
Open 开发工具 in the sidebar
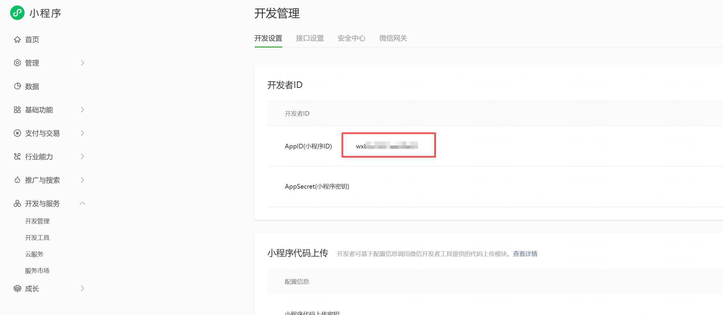coord(37,237)
